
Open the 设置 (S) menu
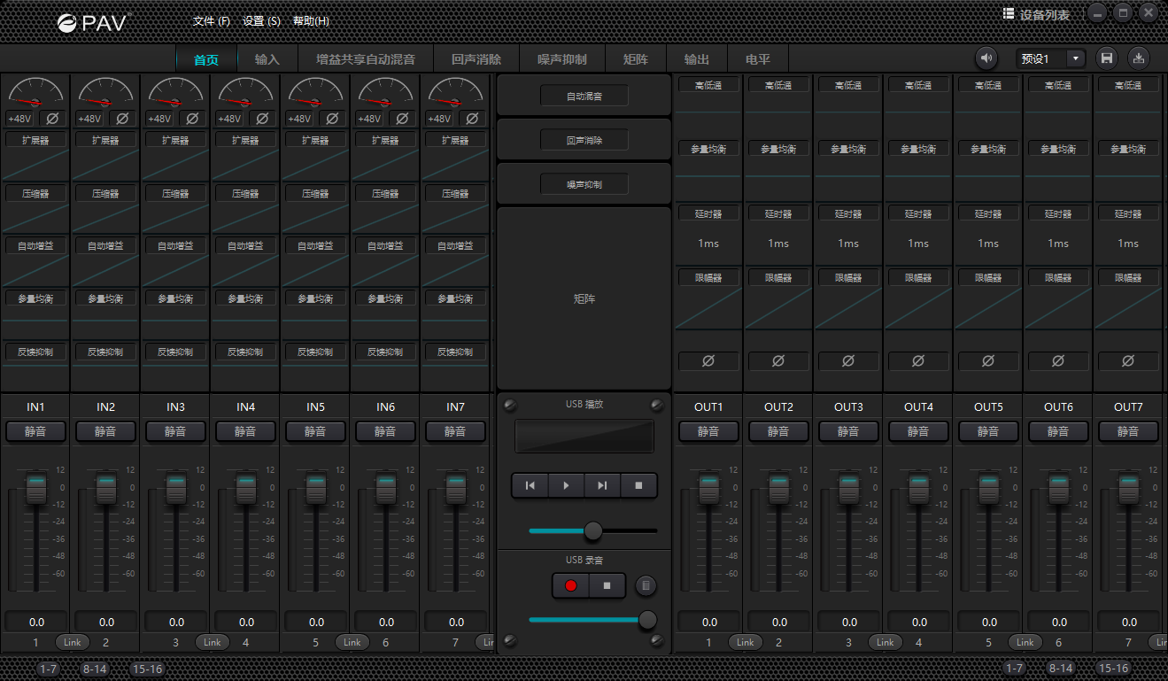pos(261,21)
